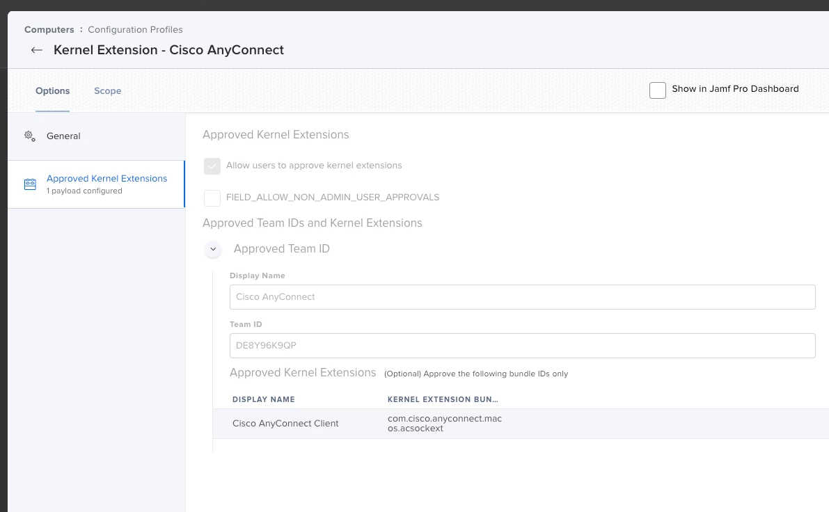Select the Cisco AnyConnect Client row cell
829x512 pixels.
coord(285,423)
